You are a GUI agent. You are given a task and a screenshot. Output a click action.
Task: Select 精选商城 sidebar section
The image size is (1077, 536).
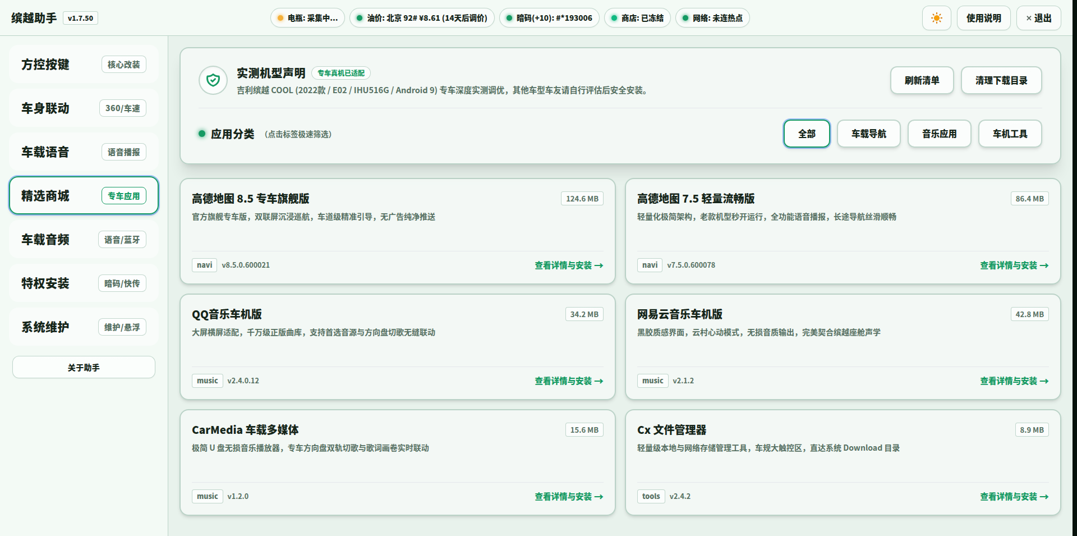[84, 196]
